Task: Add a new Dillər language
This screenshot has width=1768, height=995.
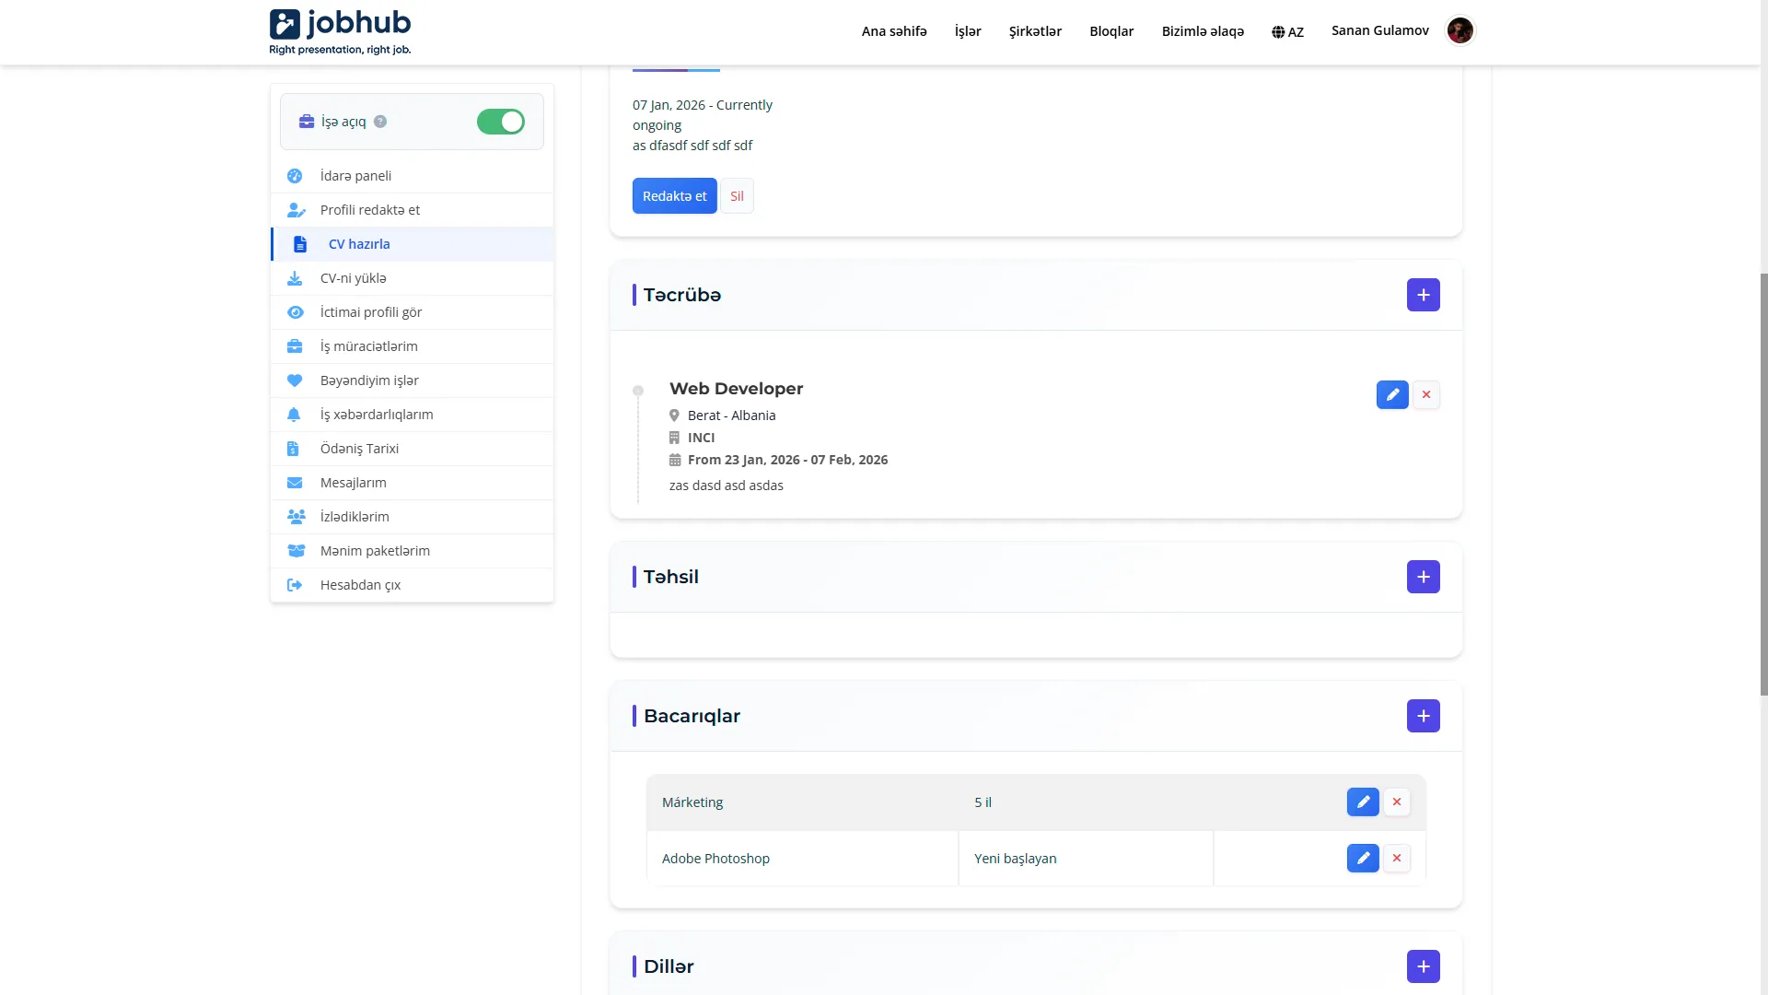Action: click(x=1423, y=966)
